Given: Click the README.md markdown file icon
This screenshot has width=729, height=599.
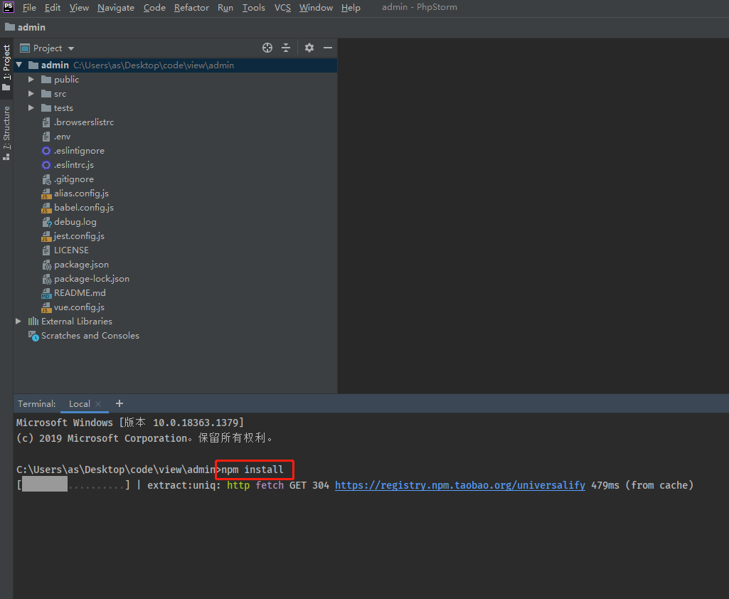Looking at the screenshot, I should pos(46,294).
